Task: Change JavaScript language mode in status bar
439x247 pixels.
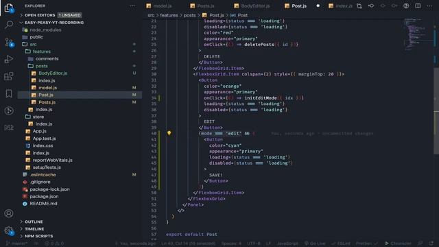Action: tap(287, 244)
